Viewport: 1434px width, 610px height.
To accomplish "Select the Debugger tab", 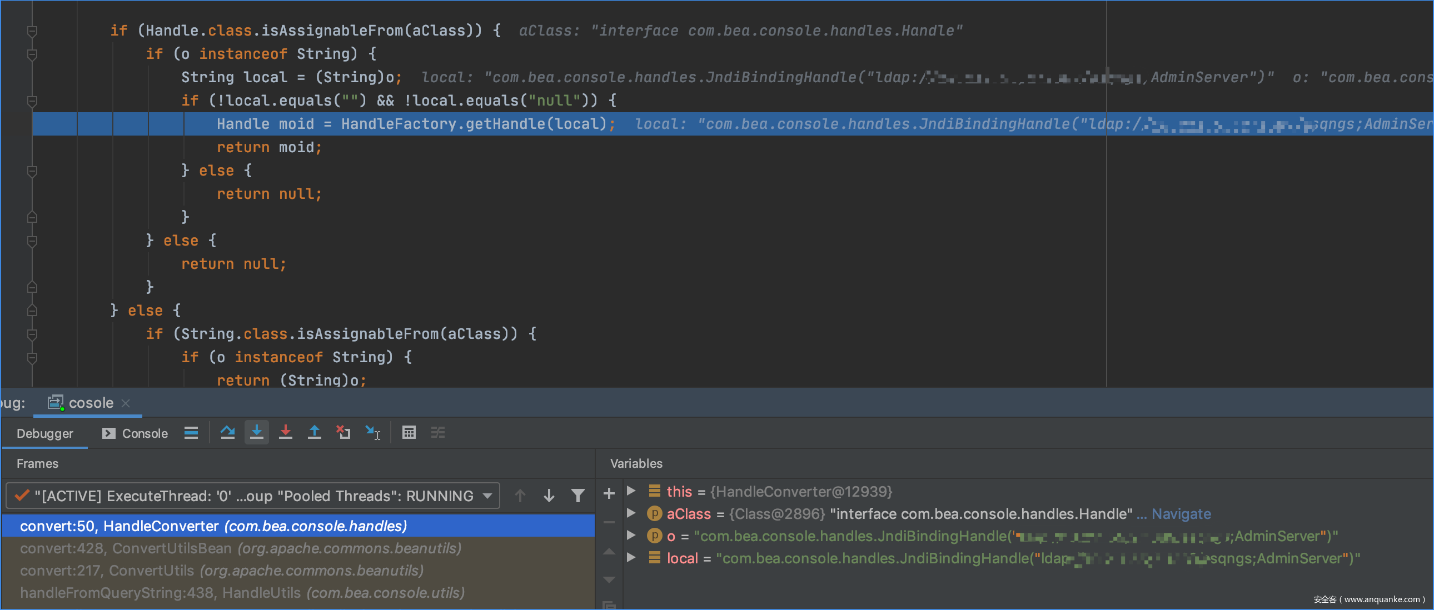I will click(x=44, y=433).
